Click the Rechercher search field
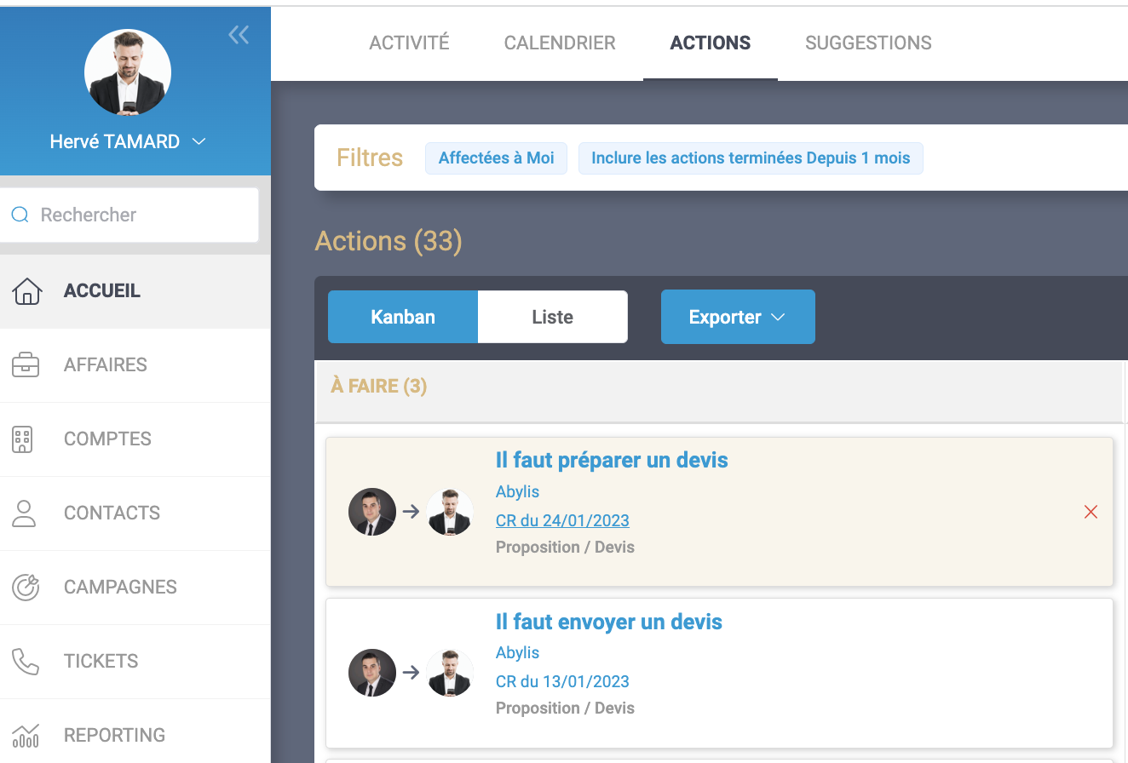Image resolution: width=1128 pixels, height=763 pixels. click(136, 215)
